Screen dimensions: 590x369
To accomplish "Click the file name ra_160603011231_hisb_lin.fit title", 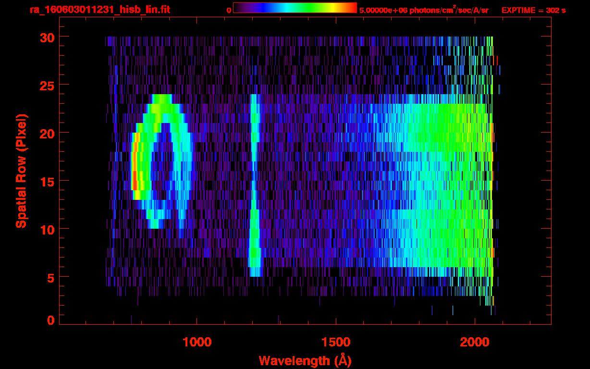I will [x=99, y=10].
